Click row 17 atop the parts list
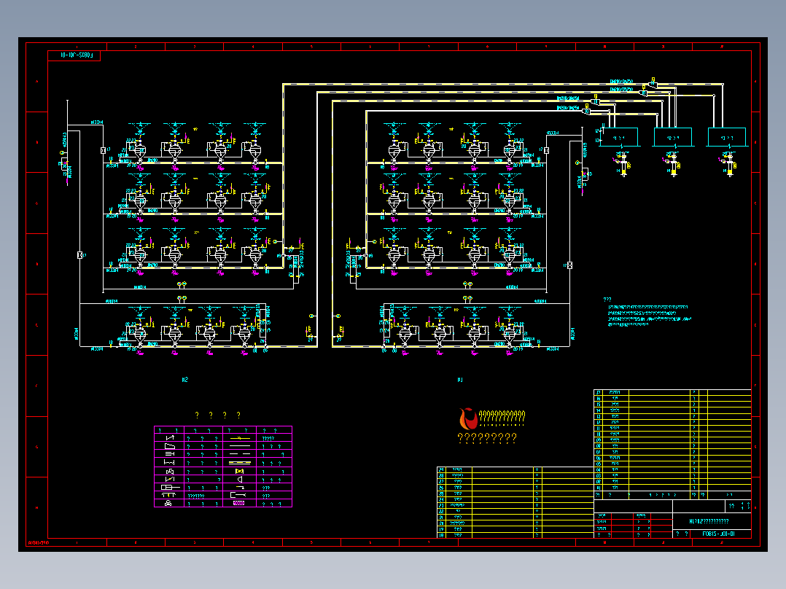 click(x=672, y=392)
